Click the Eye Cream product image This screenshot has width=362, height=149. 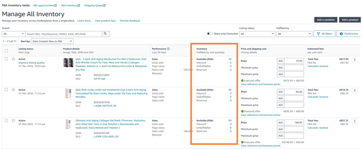coord(68,93)
